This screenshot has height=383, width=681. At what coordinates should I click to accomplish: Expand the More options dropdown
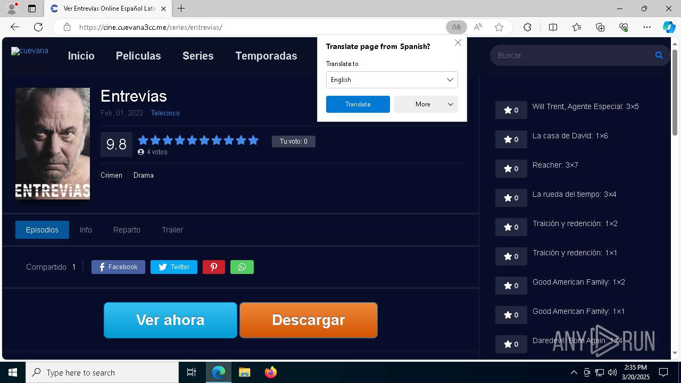pos(426,104)
